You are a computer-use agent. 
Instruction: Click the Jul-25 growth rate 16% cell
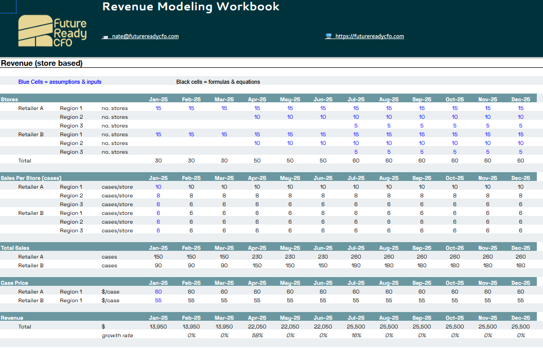(356, 336)
